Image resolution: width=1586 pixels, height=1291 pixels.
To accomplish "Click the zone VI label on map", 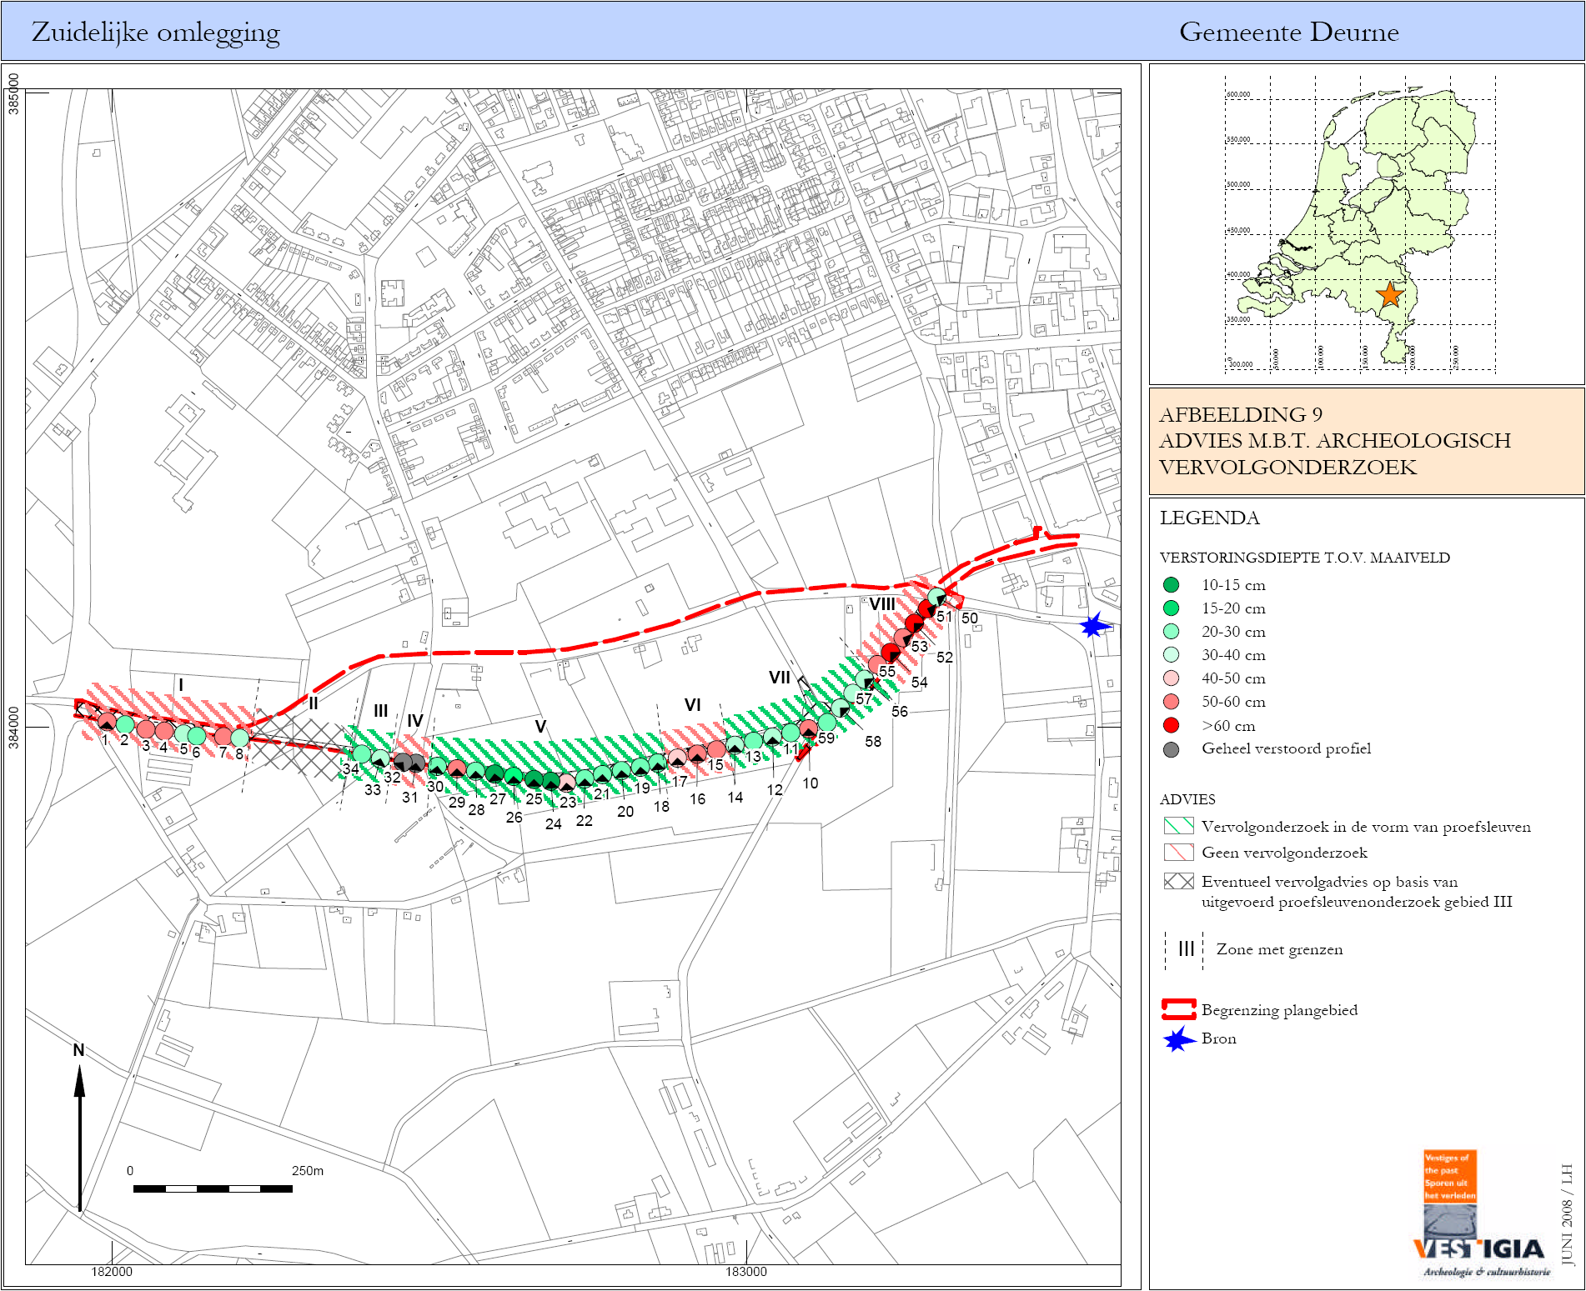I will tap(692, 705).
